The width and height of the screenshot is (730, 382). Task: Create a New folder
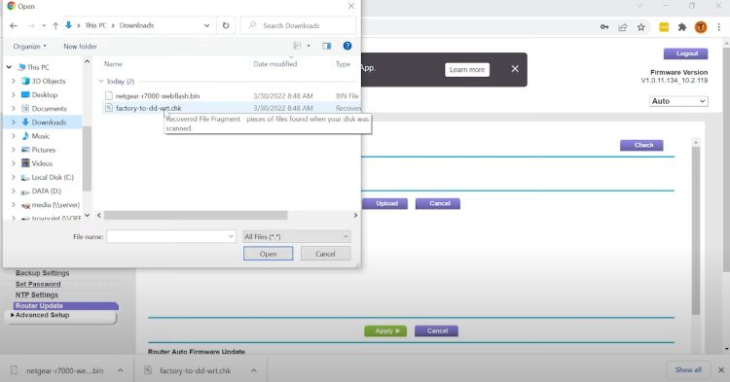click(x=80, y=47)
